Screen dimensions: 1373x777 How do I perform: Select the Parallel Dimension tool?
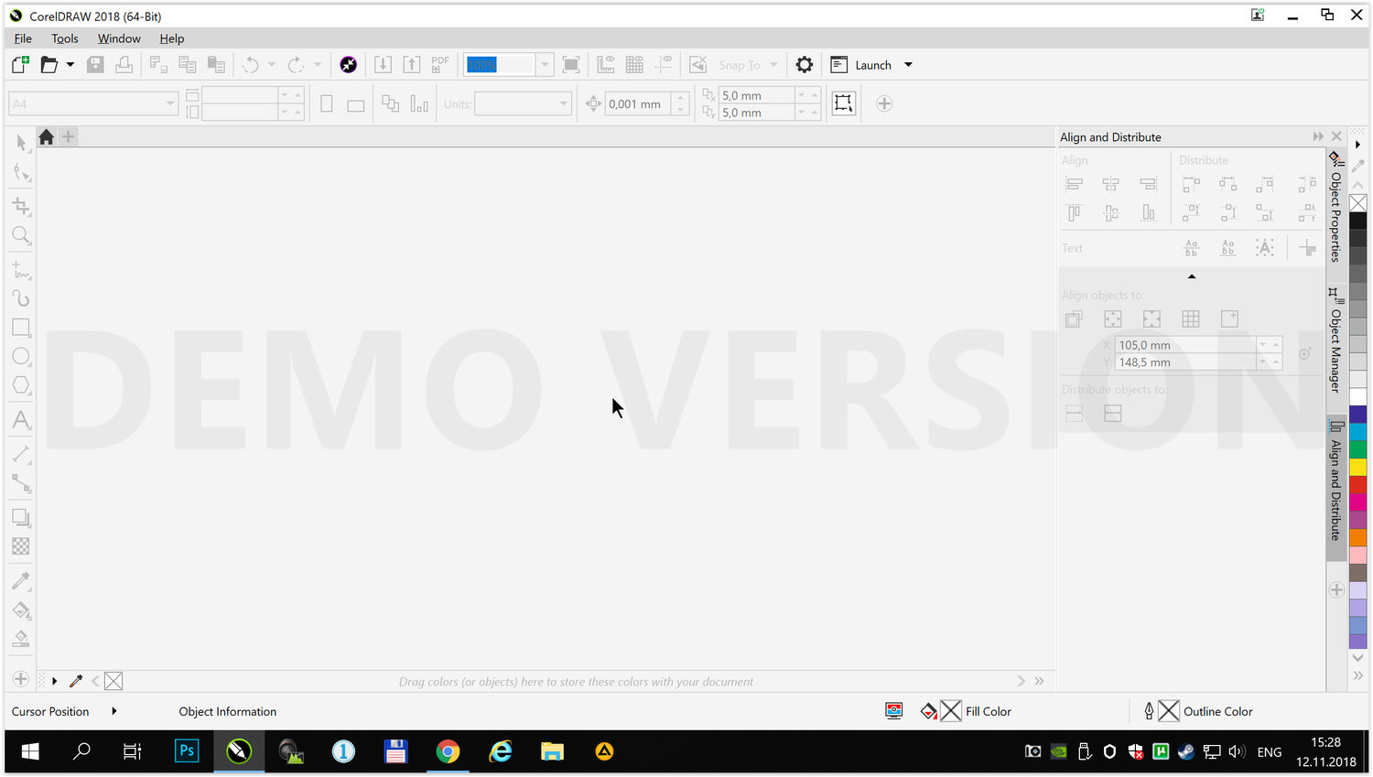[21, 454]
